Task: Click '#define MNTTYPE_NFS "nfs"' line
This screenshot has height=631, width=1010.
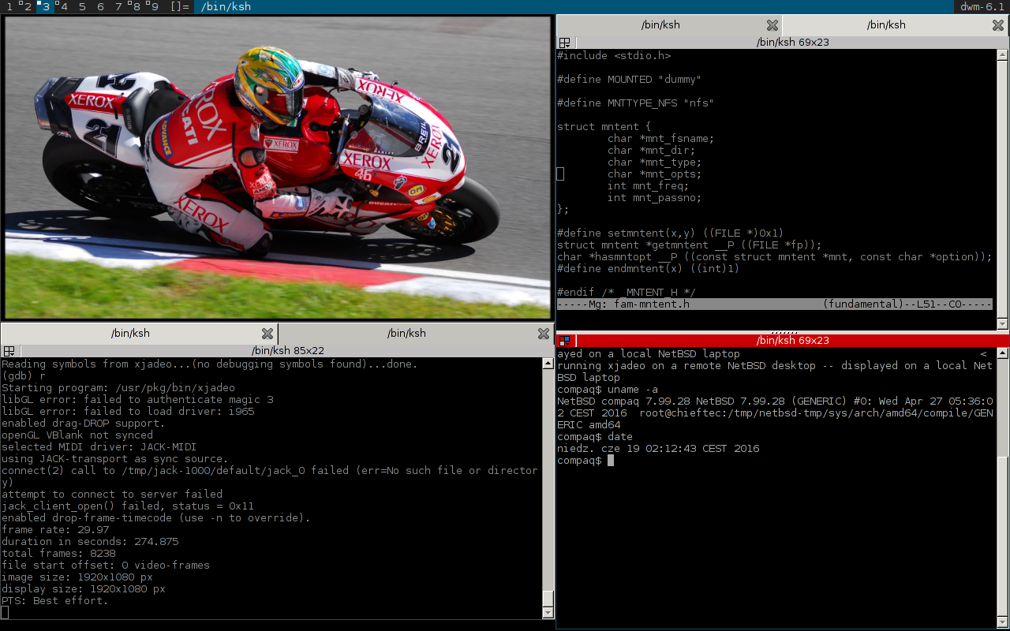Action: (x=635, y=103)
